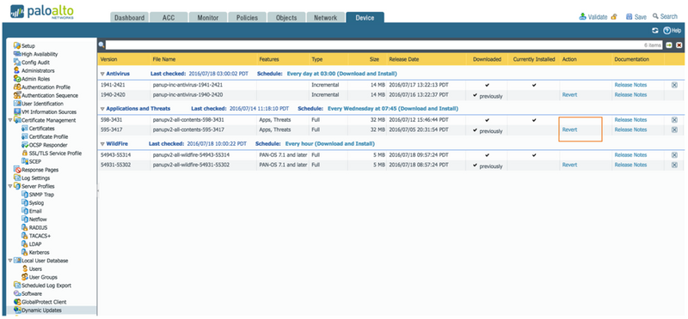Switch to the Policies tab
The width and height of the screenshot is (688, 319).
[248, 17]
